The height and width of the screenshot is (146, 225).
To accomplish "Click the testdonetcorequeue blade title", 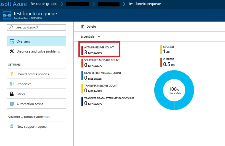I will click(x=35, y=14).
